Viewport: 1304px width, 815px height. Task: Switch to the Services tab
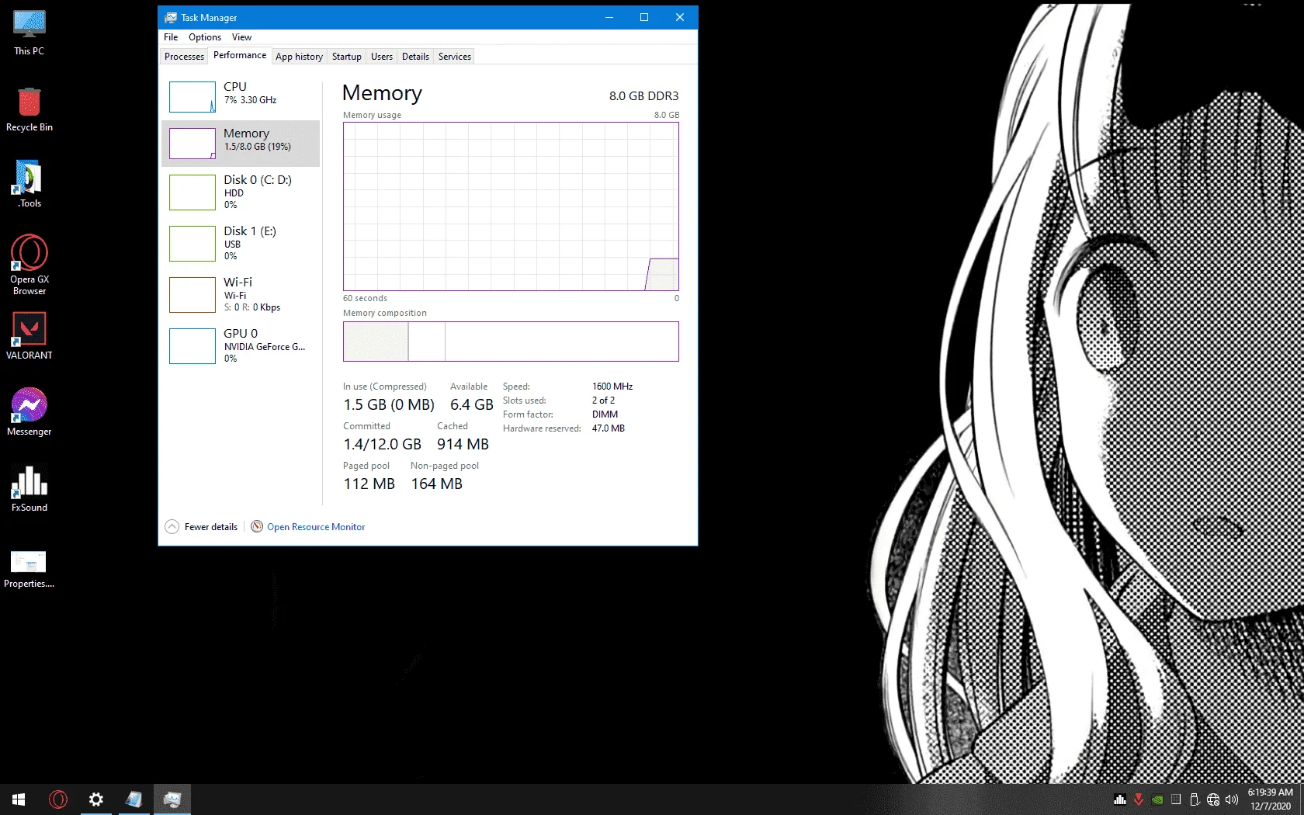454,57
